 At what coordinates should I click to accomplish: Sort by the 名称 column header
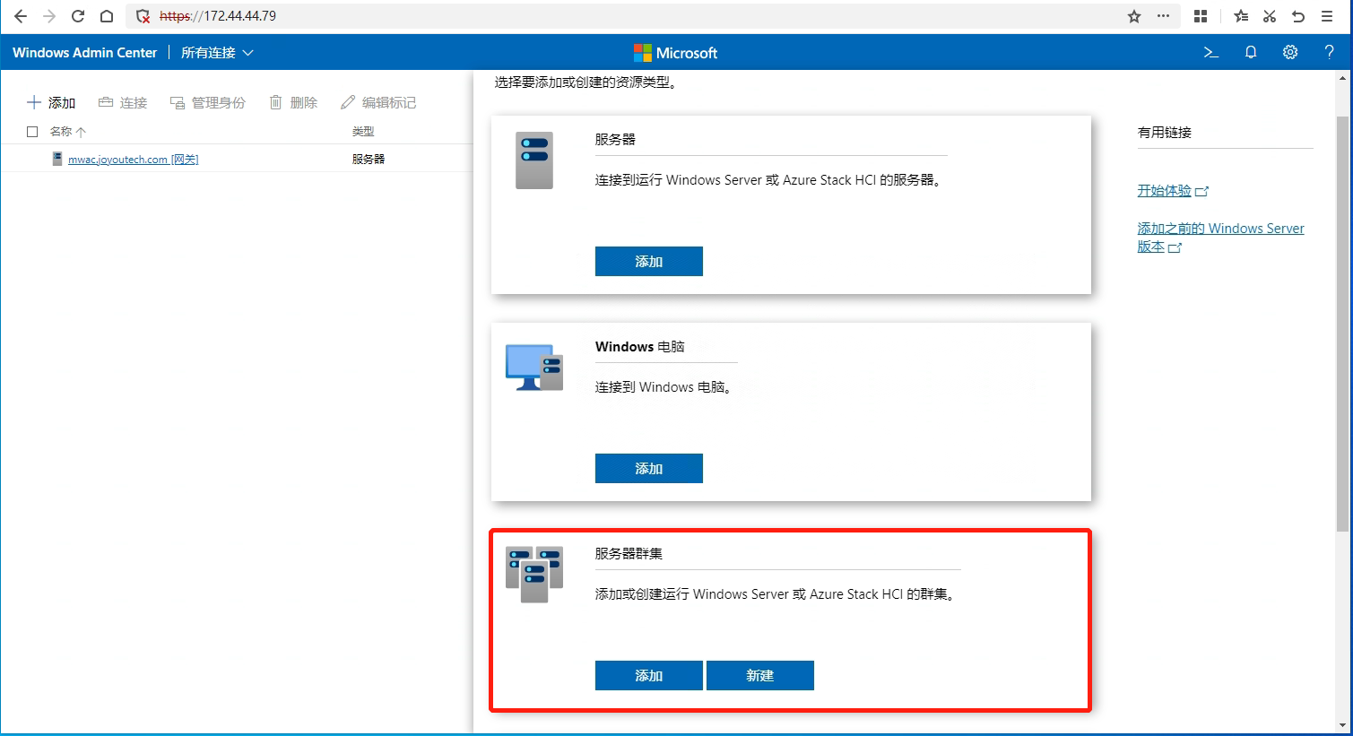68,132
